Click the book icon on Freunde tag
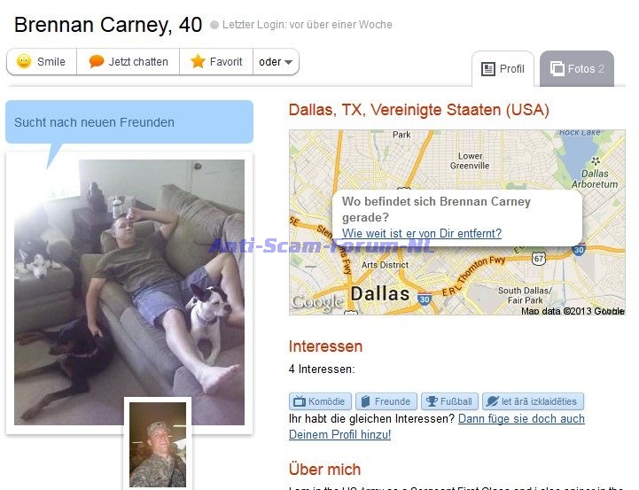Viewport: 639px width, 490px height. pyautogui.click(x=365, y=401)
